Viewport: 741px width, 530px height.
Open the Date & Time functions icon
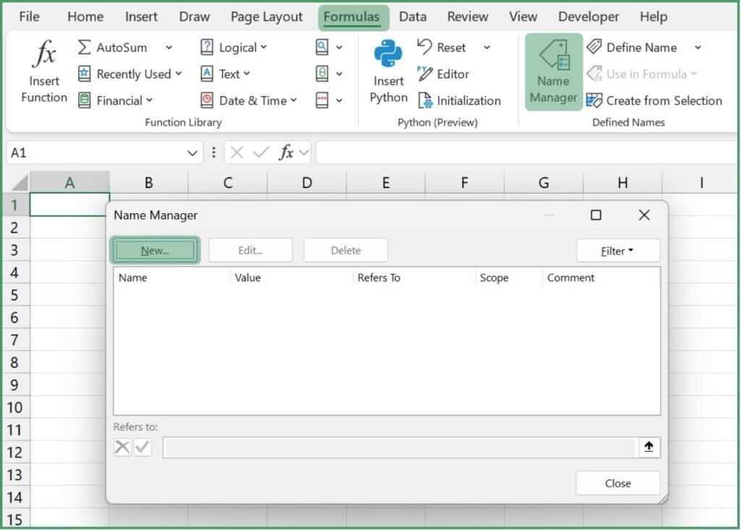point(206,100)
